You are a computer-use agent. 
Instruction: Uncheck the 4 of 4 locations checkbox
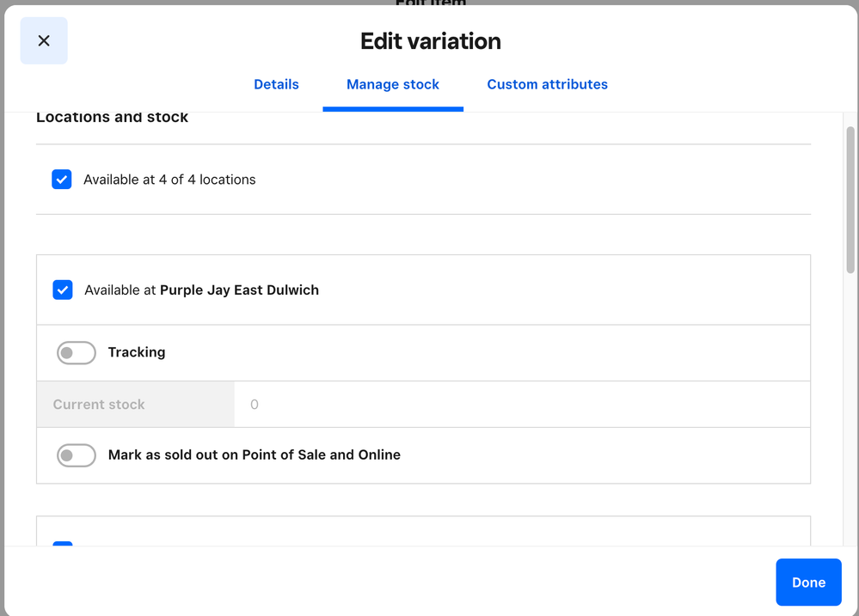62,180
